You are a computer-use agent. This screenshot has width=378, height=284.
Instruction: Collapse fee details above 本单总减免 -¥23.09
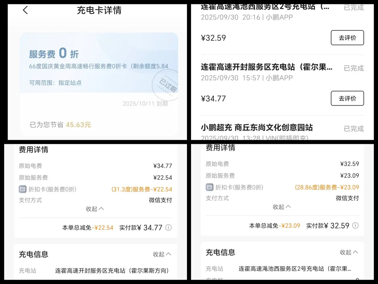tap(282, 207)
